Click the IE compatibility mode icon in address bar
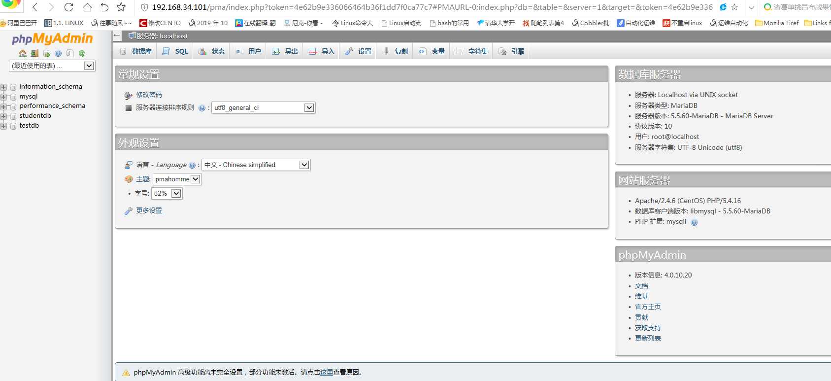 click(723, 7)
